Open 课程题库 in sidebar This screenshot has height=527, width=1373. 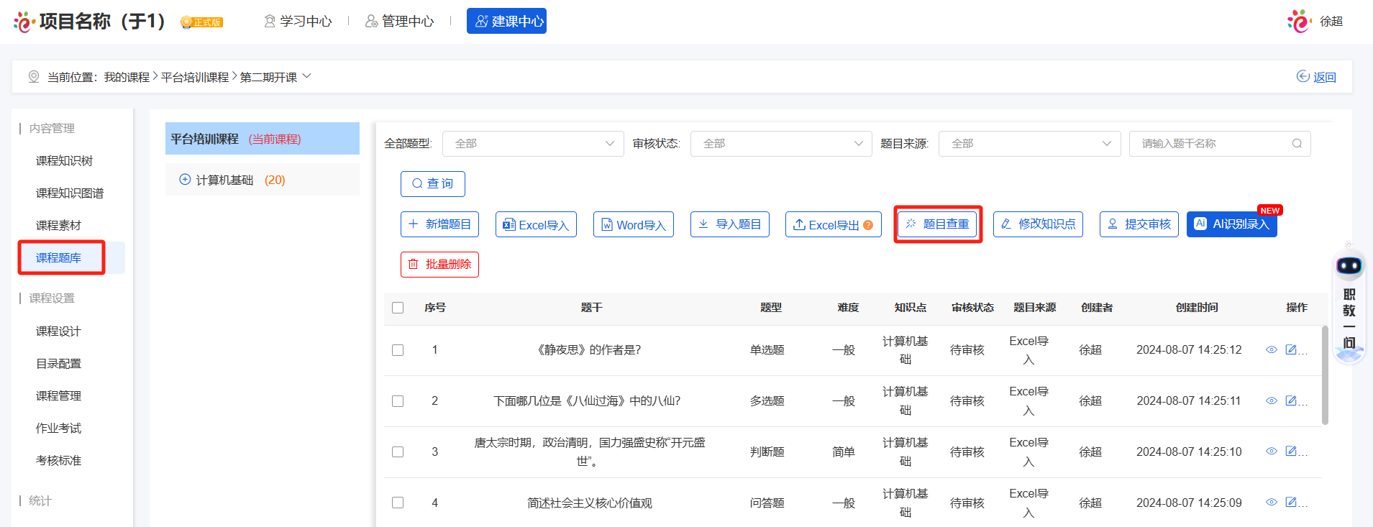(x=59, y=258)
